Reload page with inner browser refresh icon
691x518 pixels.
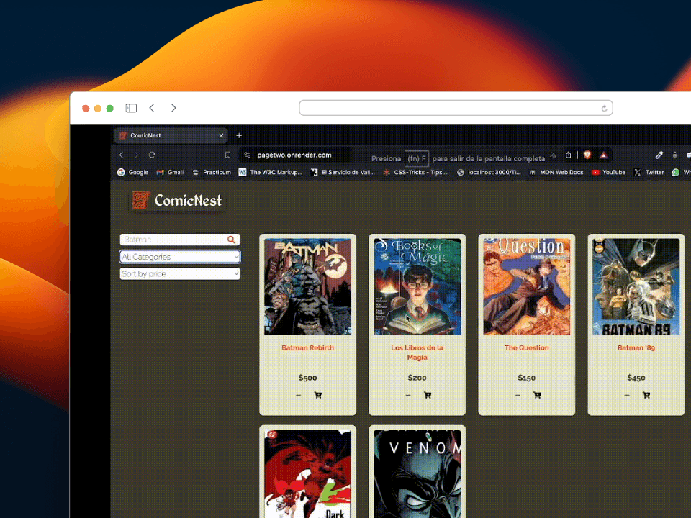[152, 155]
